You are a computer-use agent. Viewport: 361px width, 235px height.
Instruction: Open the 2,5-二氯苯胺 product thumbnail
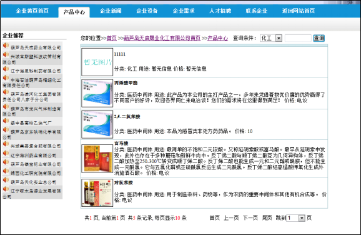tap(97, 124)
